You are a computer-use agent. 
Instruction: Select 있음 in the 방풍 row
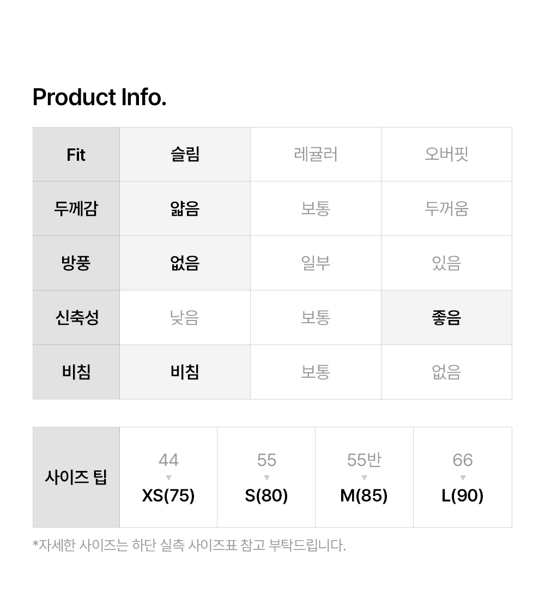tap(446, 263)
